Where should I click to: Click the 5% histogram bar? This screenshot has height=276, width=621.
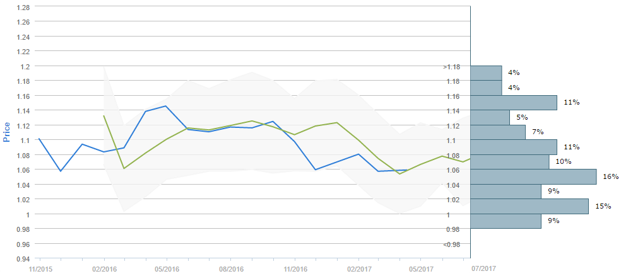(490, 117)
